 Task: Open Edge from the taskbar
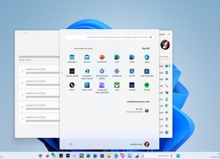coord(116,156)
